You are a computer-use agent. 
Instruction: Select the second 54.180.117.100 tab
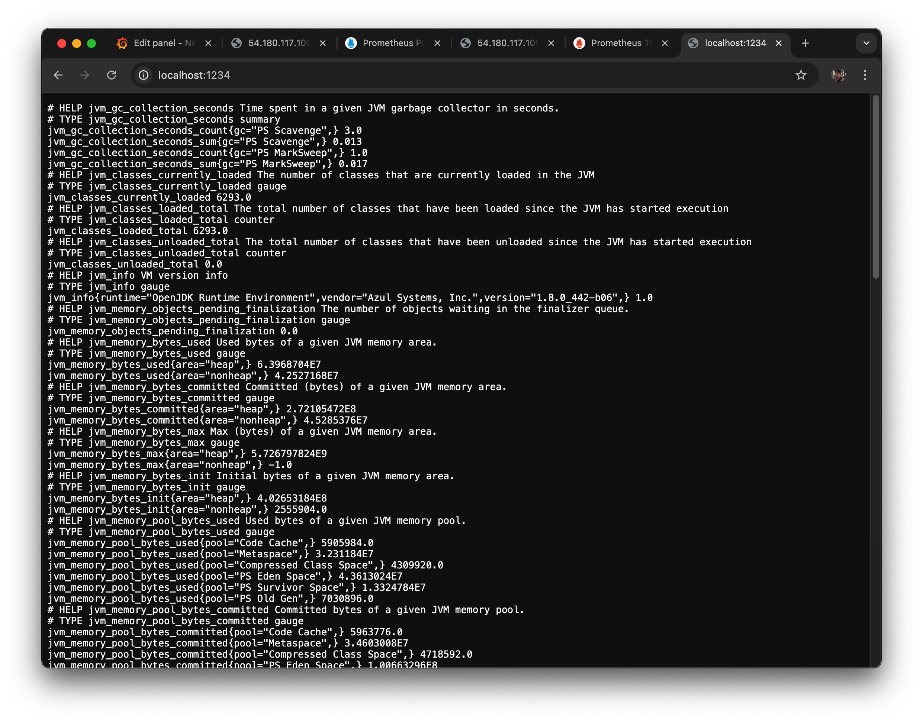(507, 43)
